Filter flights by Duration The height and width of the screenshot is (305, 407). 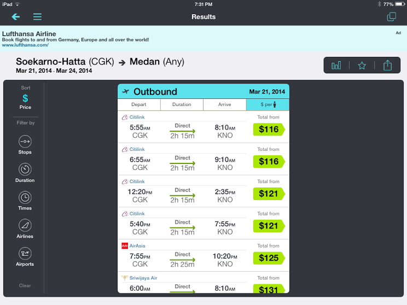(x=25, y=172)
